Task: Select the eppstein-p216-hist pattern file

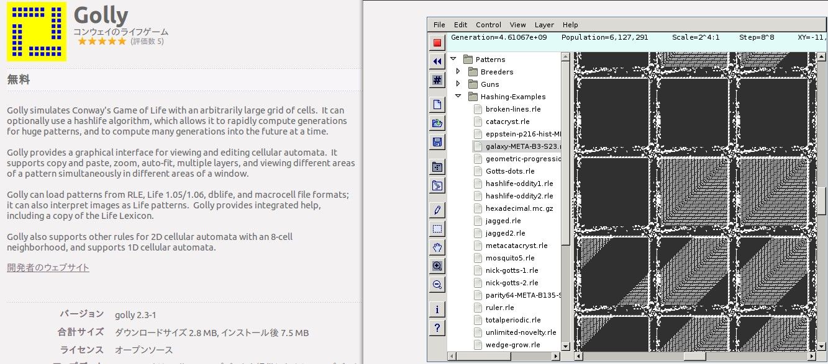Action: coord(523,134)
